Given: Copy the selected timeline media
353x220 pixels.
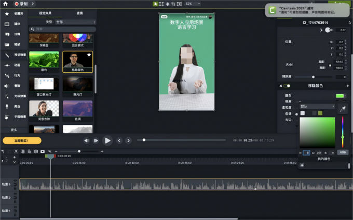Looking at the screenshot, I should 22,151.
